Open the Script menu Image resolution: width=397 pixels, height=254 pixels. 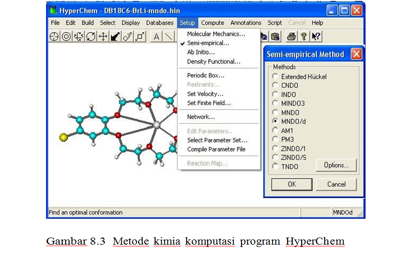(x=275, y=23)
